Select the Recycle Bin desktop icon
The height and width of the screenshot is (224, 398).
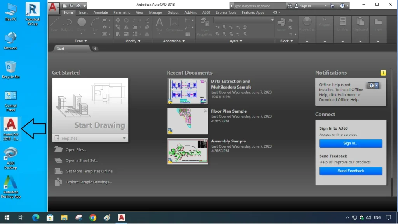click(x=10, y=69)
